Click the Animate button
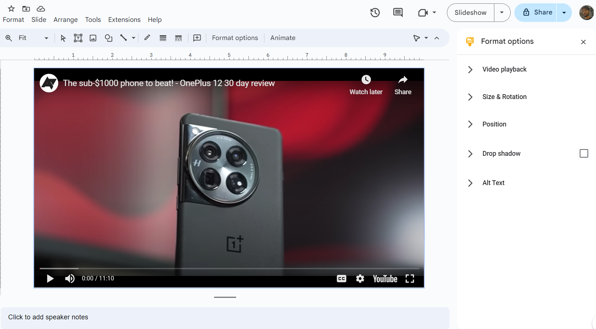Image resolution: width=596 pixels, height=329 pixels. (x=283, y=38)
